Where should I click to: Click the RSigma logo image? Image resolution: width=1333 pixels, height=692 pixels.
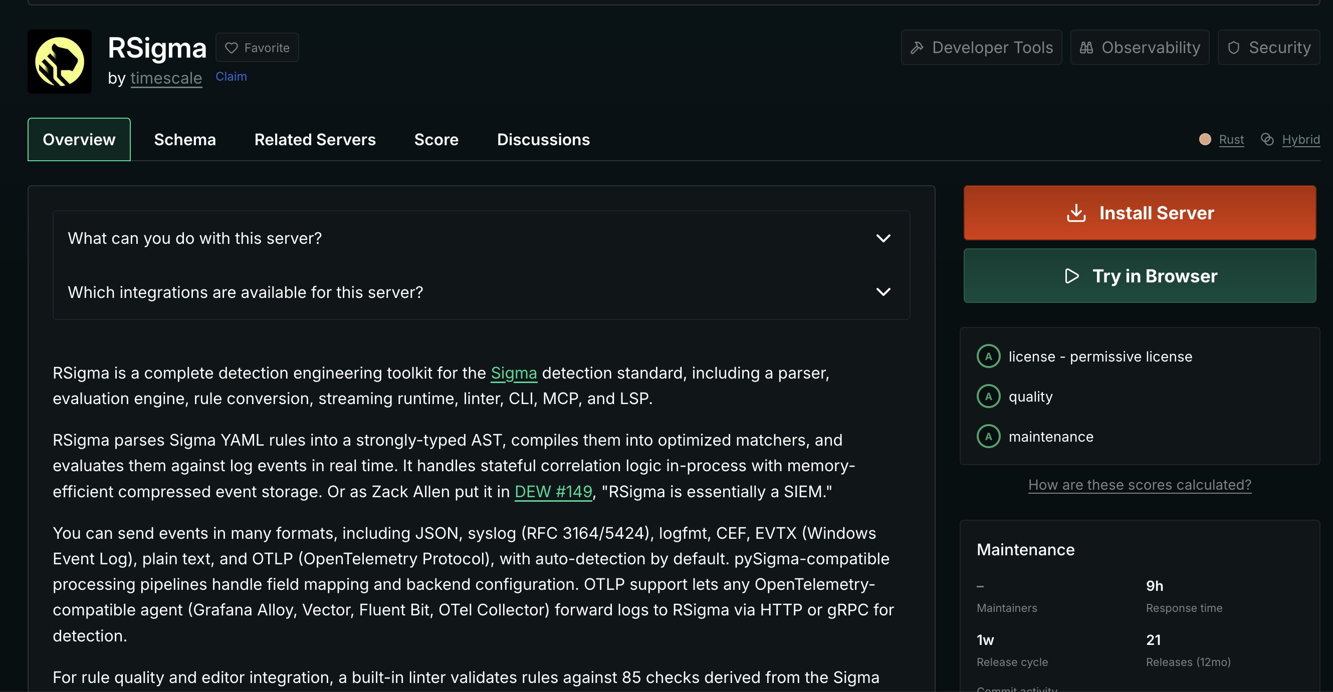[x=60, y=62]
